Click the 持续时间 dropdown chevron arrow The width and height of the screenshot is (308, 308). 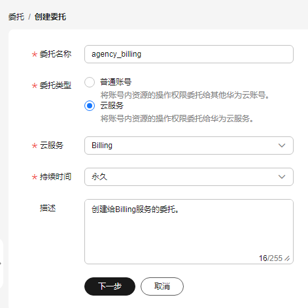[x=282, y=177]
